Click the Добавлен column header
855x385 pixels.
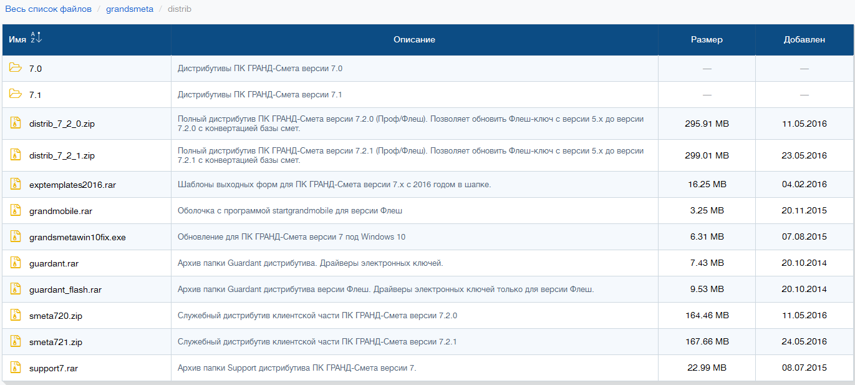pyautogui.click(x=804, y=39)
